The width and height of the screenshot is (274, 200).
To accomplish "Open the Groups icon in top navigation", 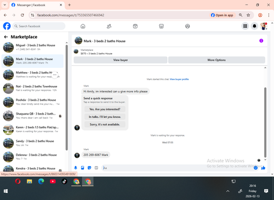I will 187,26.
